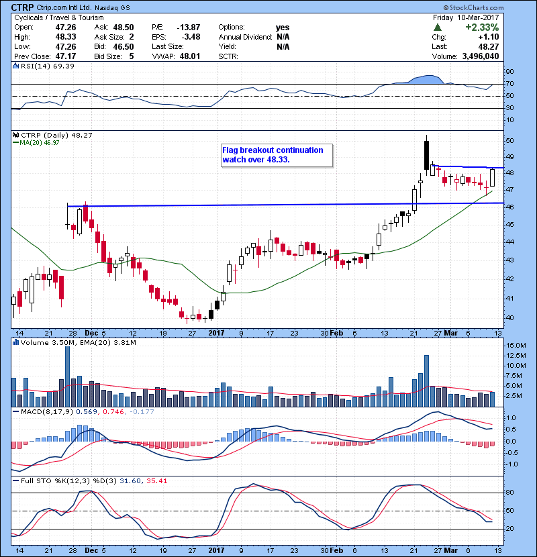Image resolution: width=537 pixels, height=557 pixels.
Task: Click the VWAP value 48.01
Action: [x=190, y=56]
